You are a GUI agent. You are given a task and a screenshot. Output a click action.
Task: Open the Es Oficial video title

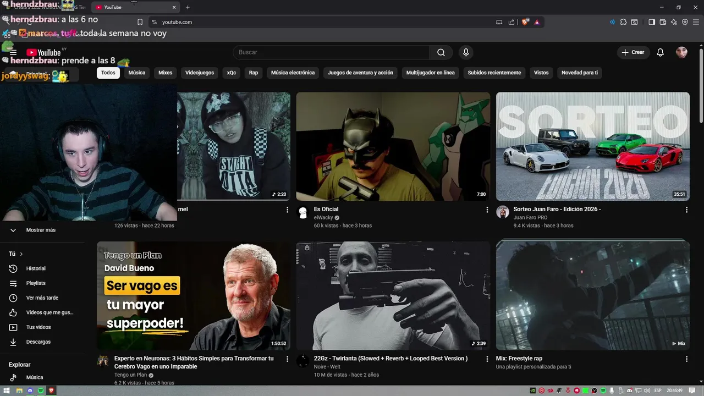[326, 209]
